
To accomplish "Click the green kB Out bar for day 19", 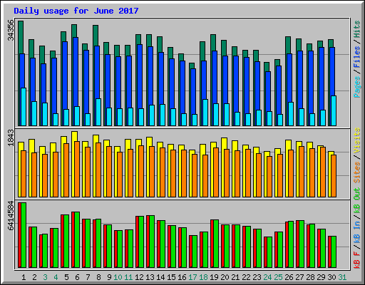I will coord(216,244).
